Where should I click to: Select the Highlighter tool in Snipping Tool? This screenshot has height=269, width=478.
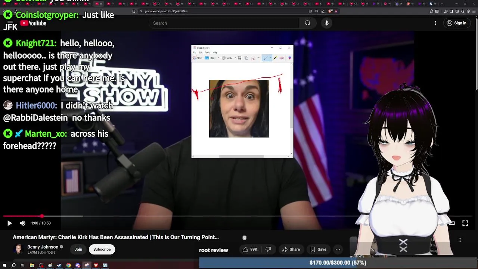[275, 58]
